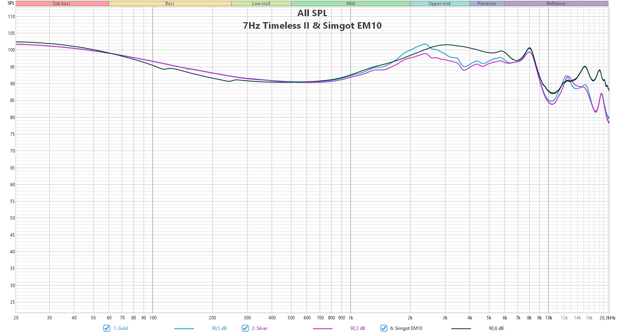This screenshot has height=333, width=617.
Task: Select the '2: Silver' legend label
Action: [x=260, y=328]
